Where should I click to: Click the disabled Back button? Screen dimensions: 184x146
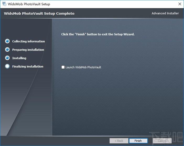(x=119, y=141)
